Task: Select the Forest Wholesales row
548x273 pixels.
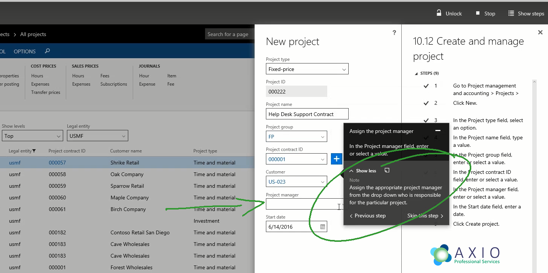Action: click(127, 267)
